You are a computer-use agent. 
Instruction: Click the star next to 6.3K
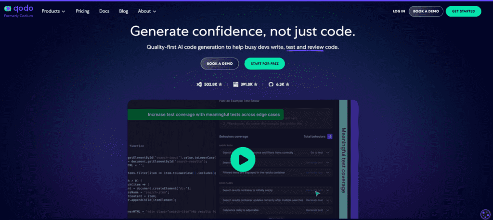[287, 84]
